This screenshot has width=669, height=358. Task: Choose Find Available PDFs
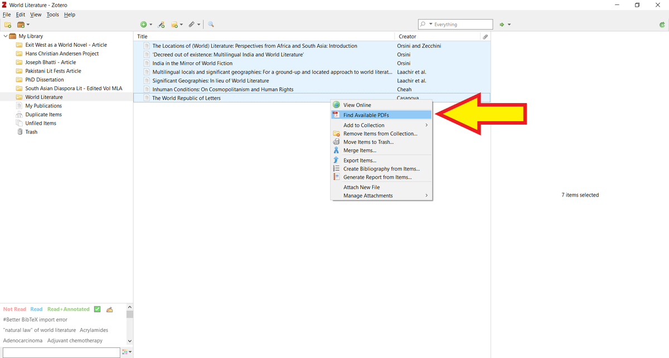coord(381,115)
